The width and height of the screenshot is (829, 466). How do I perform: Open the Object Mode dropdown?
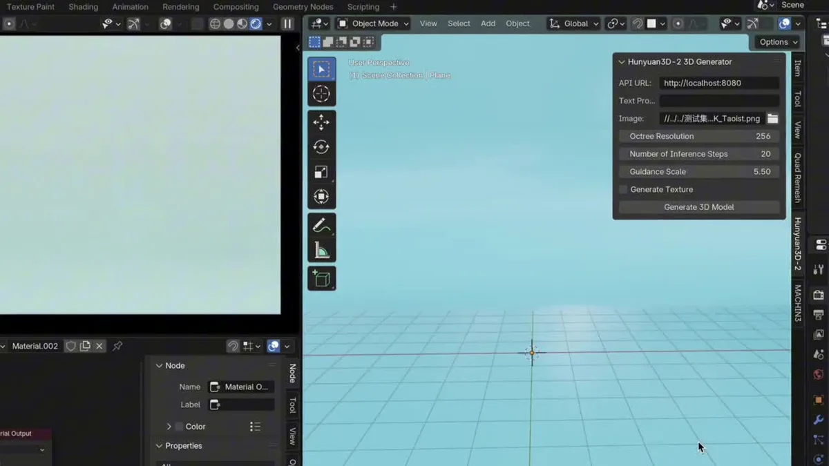[373, 23]
